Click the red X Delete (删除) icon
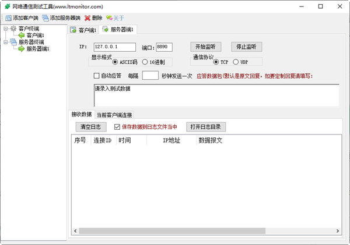This screenshot has height=245, width=350. (x=87, y=18)
